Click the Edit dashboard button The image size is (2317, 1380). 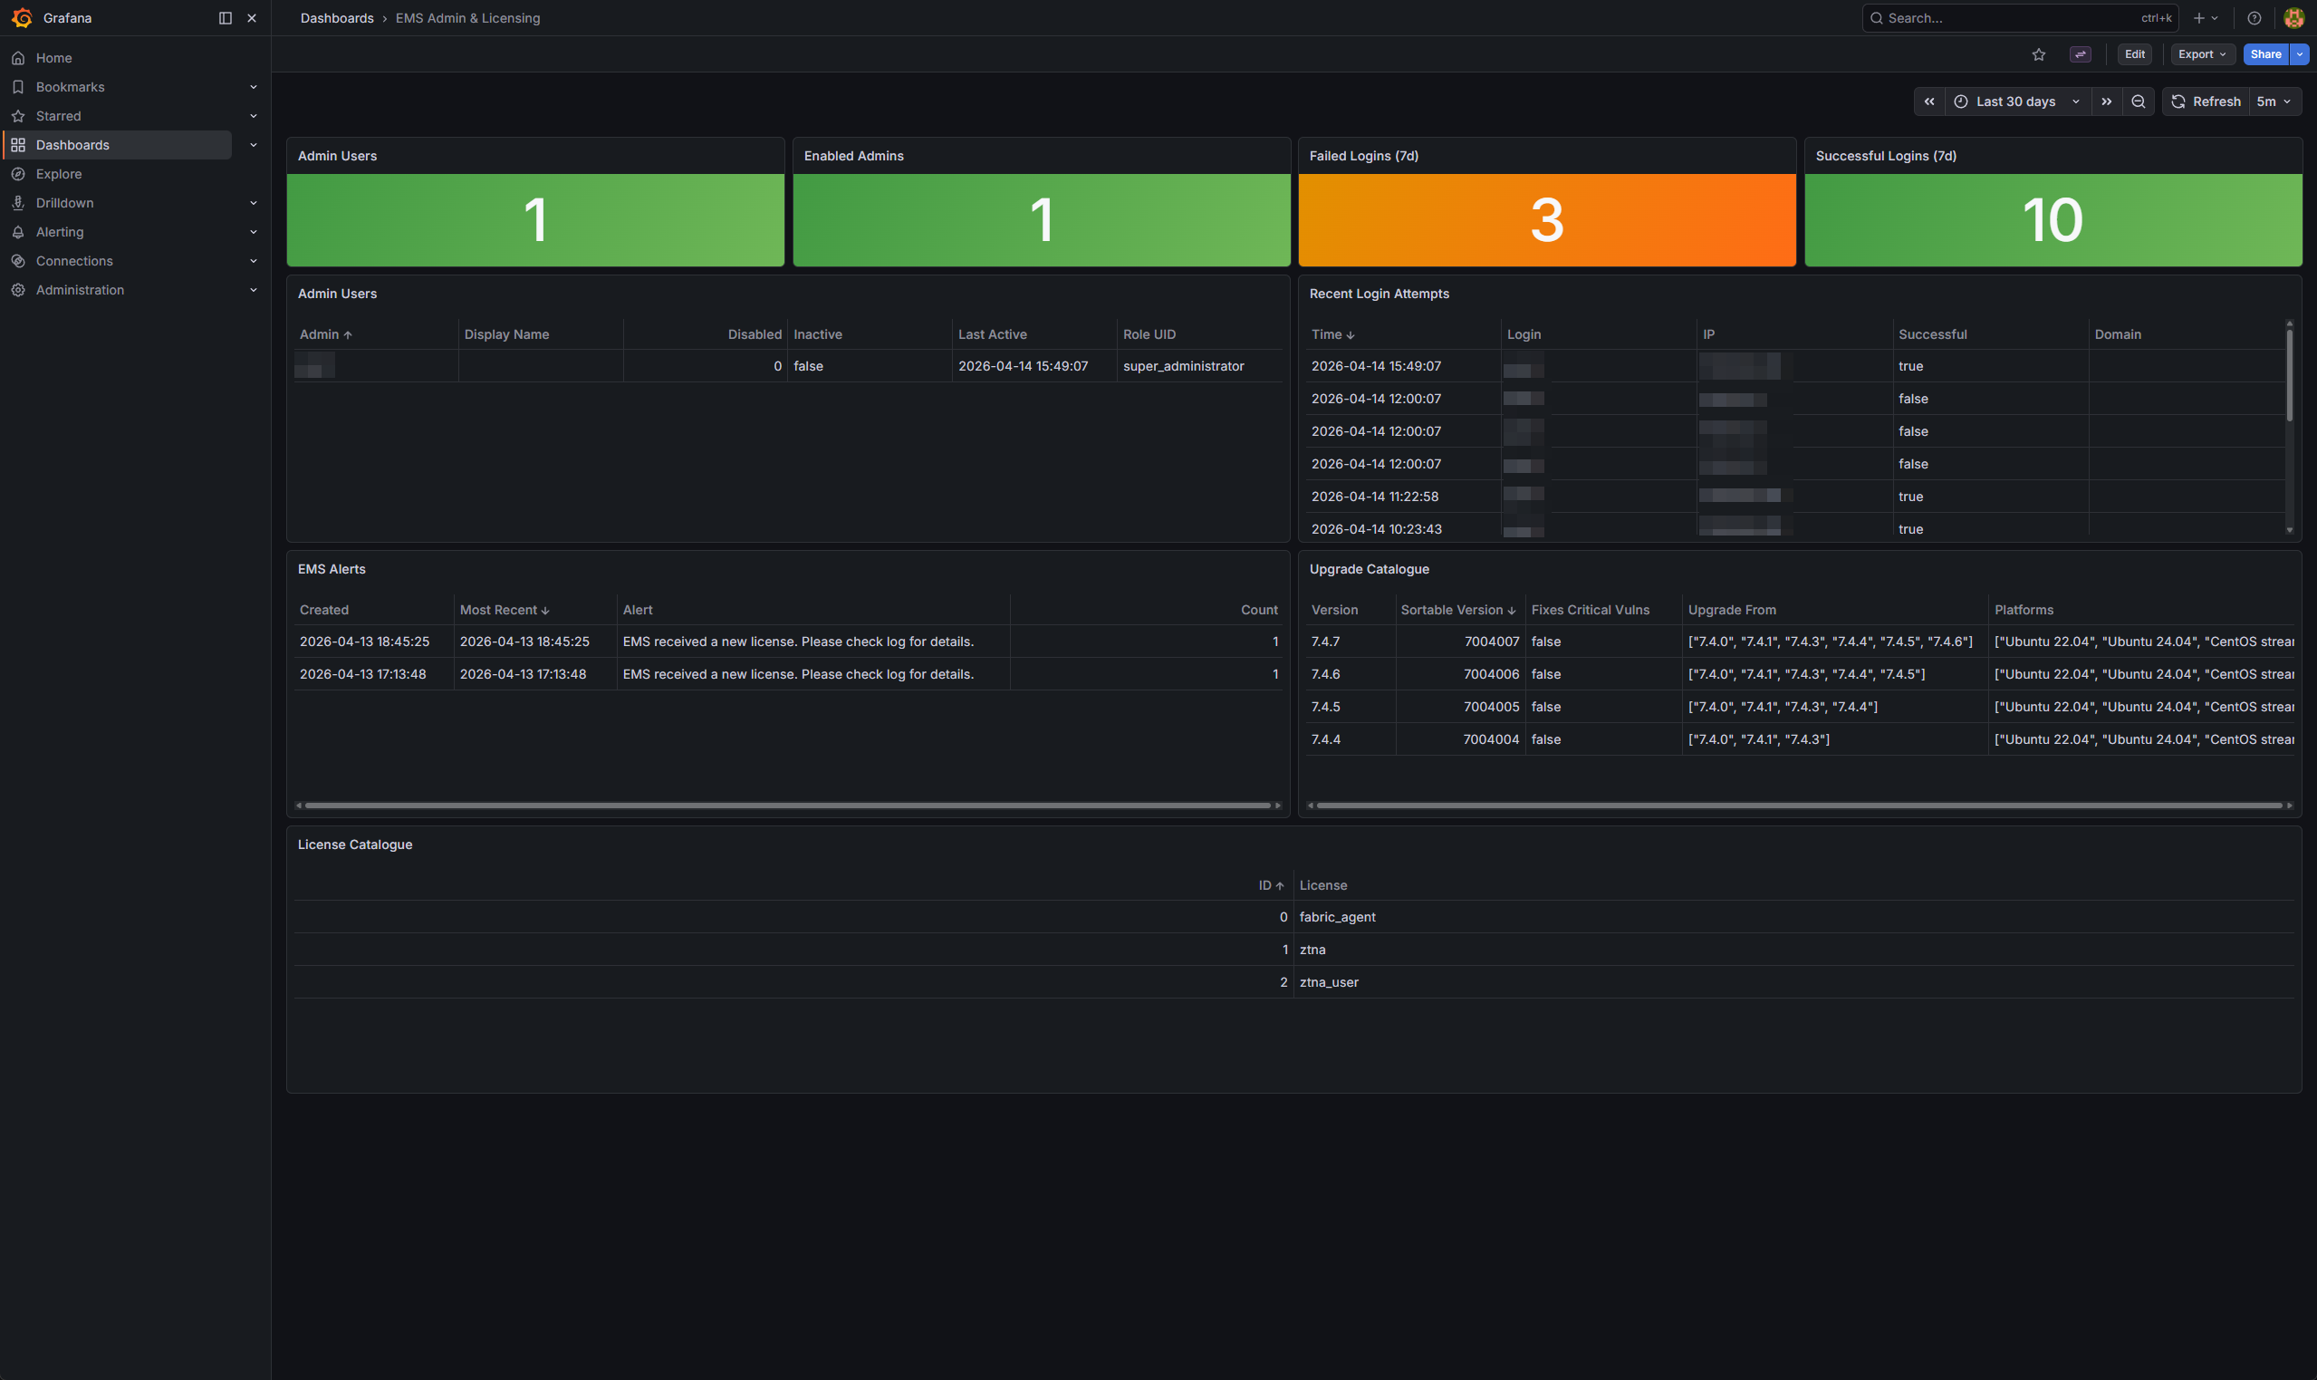click(2135, 54)
